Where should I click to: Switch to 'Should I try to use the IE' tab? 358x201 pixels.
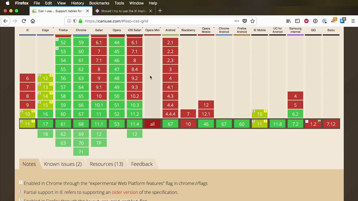pos(124,11)
